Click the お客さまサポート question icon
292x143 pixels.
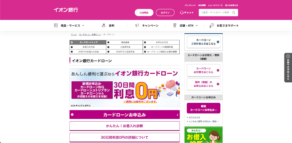[212, 25]
